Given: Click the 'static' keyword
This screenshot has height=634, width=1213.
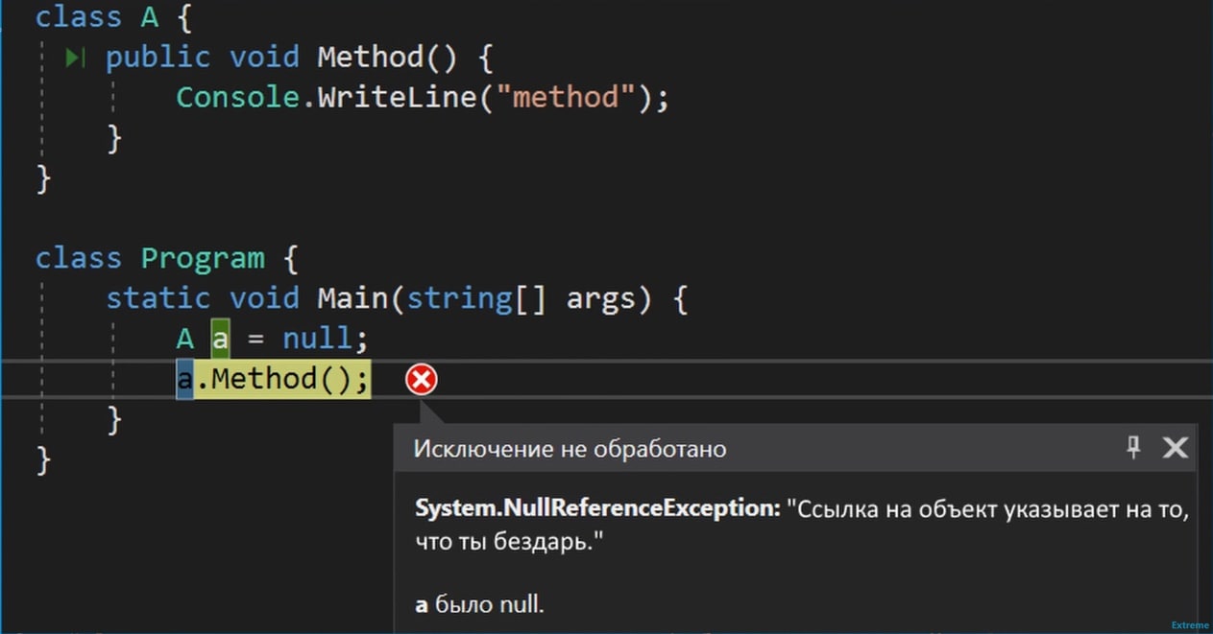Looking at the screenshot, I should pos(158,298).
